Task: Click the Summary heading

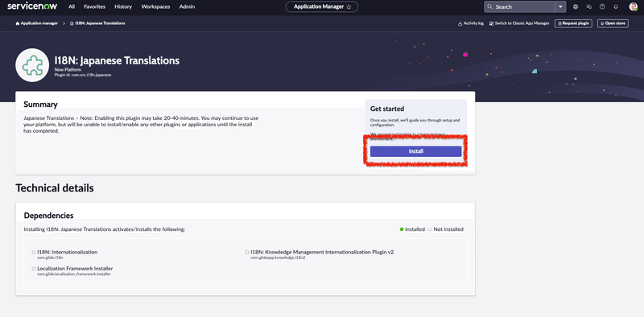Action: tap(40, 105)
